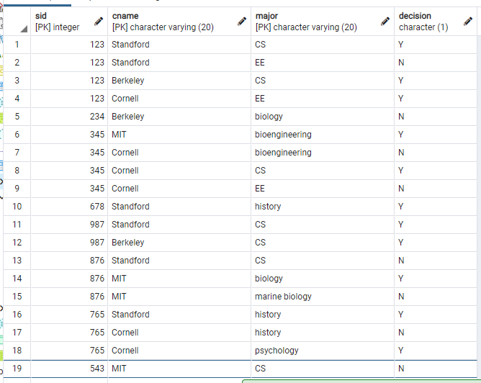Click the edit pencil icon in major column header
481x383 pixels.
(385, 22)
